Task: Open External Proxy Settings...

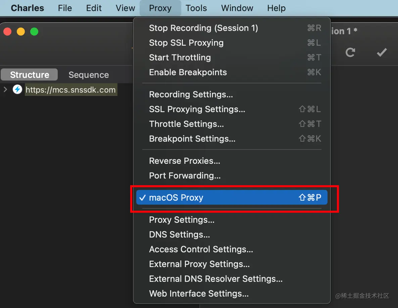Action: pos(232,264)
